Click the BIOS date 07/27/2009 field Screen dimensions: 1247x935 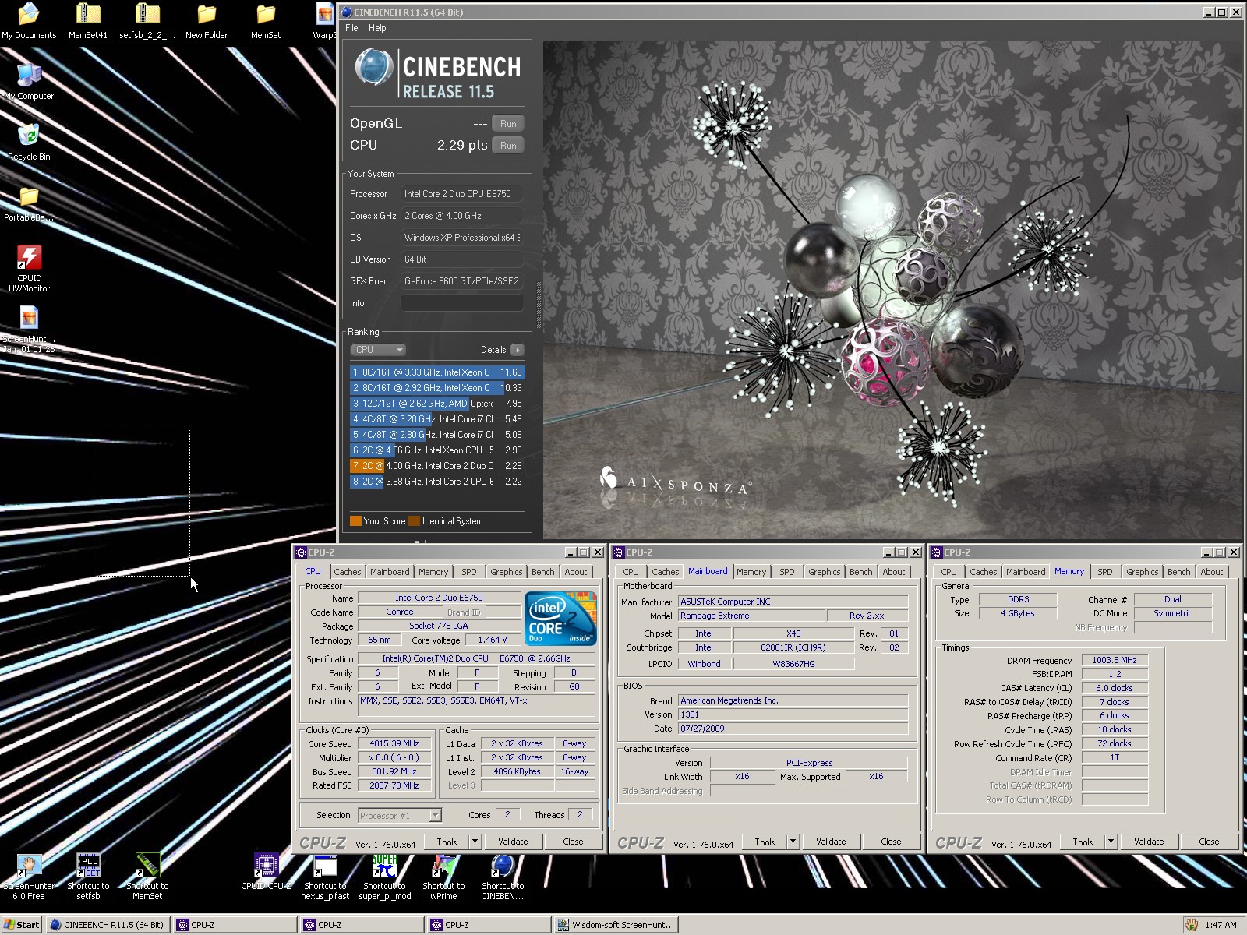(x=793, y=729)
